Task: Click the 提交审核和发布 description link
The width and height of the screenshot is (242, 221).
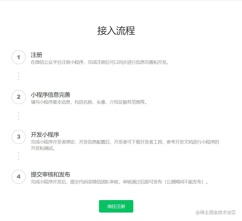Action: point(107,182)
